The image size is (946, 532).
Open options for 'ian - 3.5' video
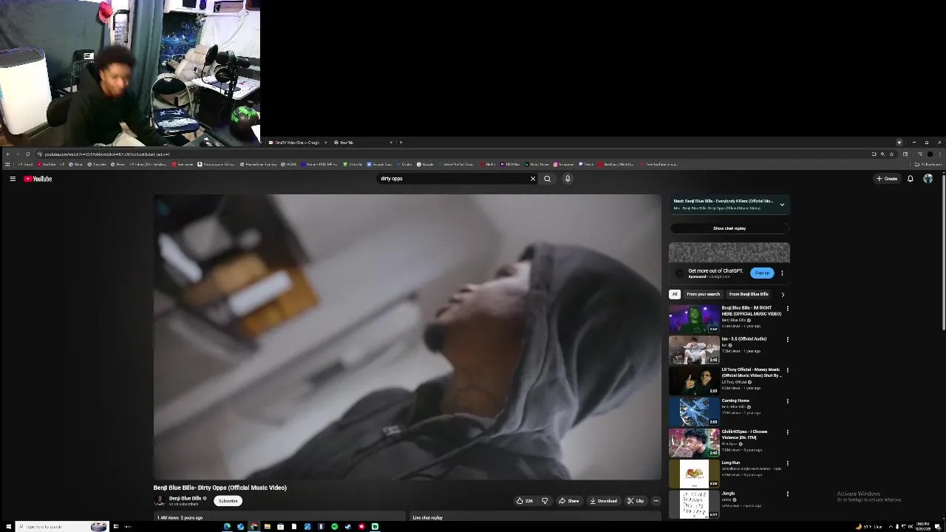(787, 339)
